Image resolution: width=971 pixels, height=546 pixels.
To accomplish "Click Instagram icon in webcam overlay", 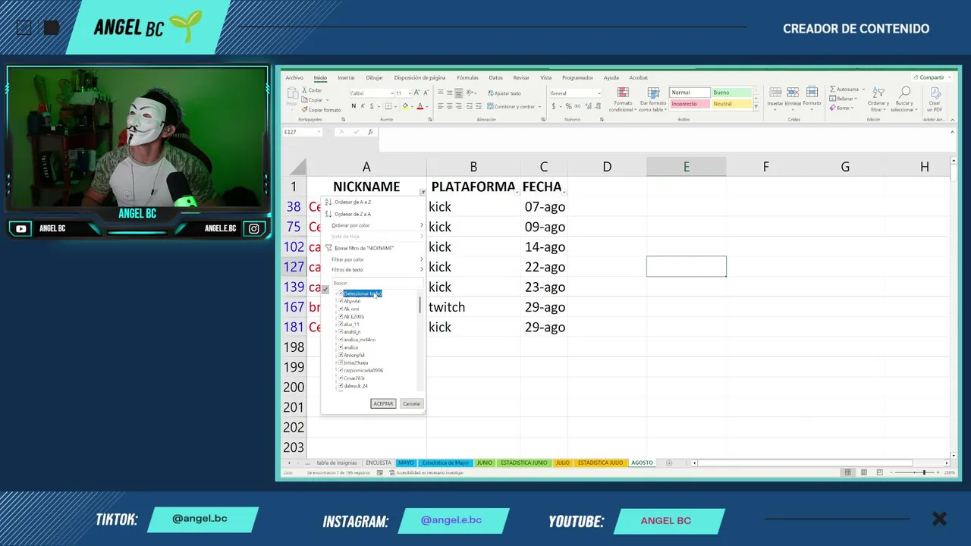I will click(254, 228).
